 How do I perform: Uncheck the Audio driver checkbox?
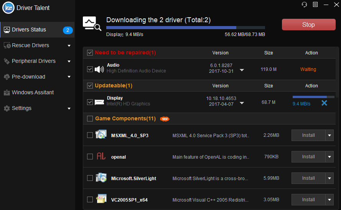click(90, 69)
